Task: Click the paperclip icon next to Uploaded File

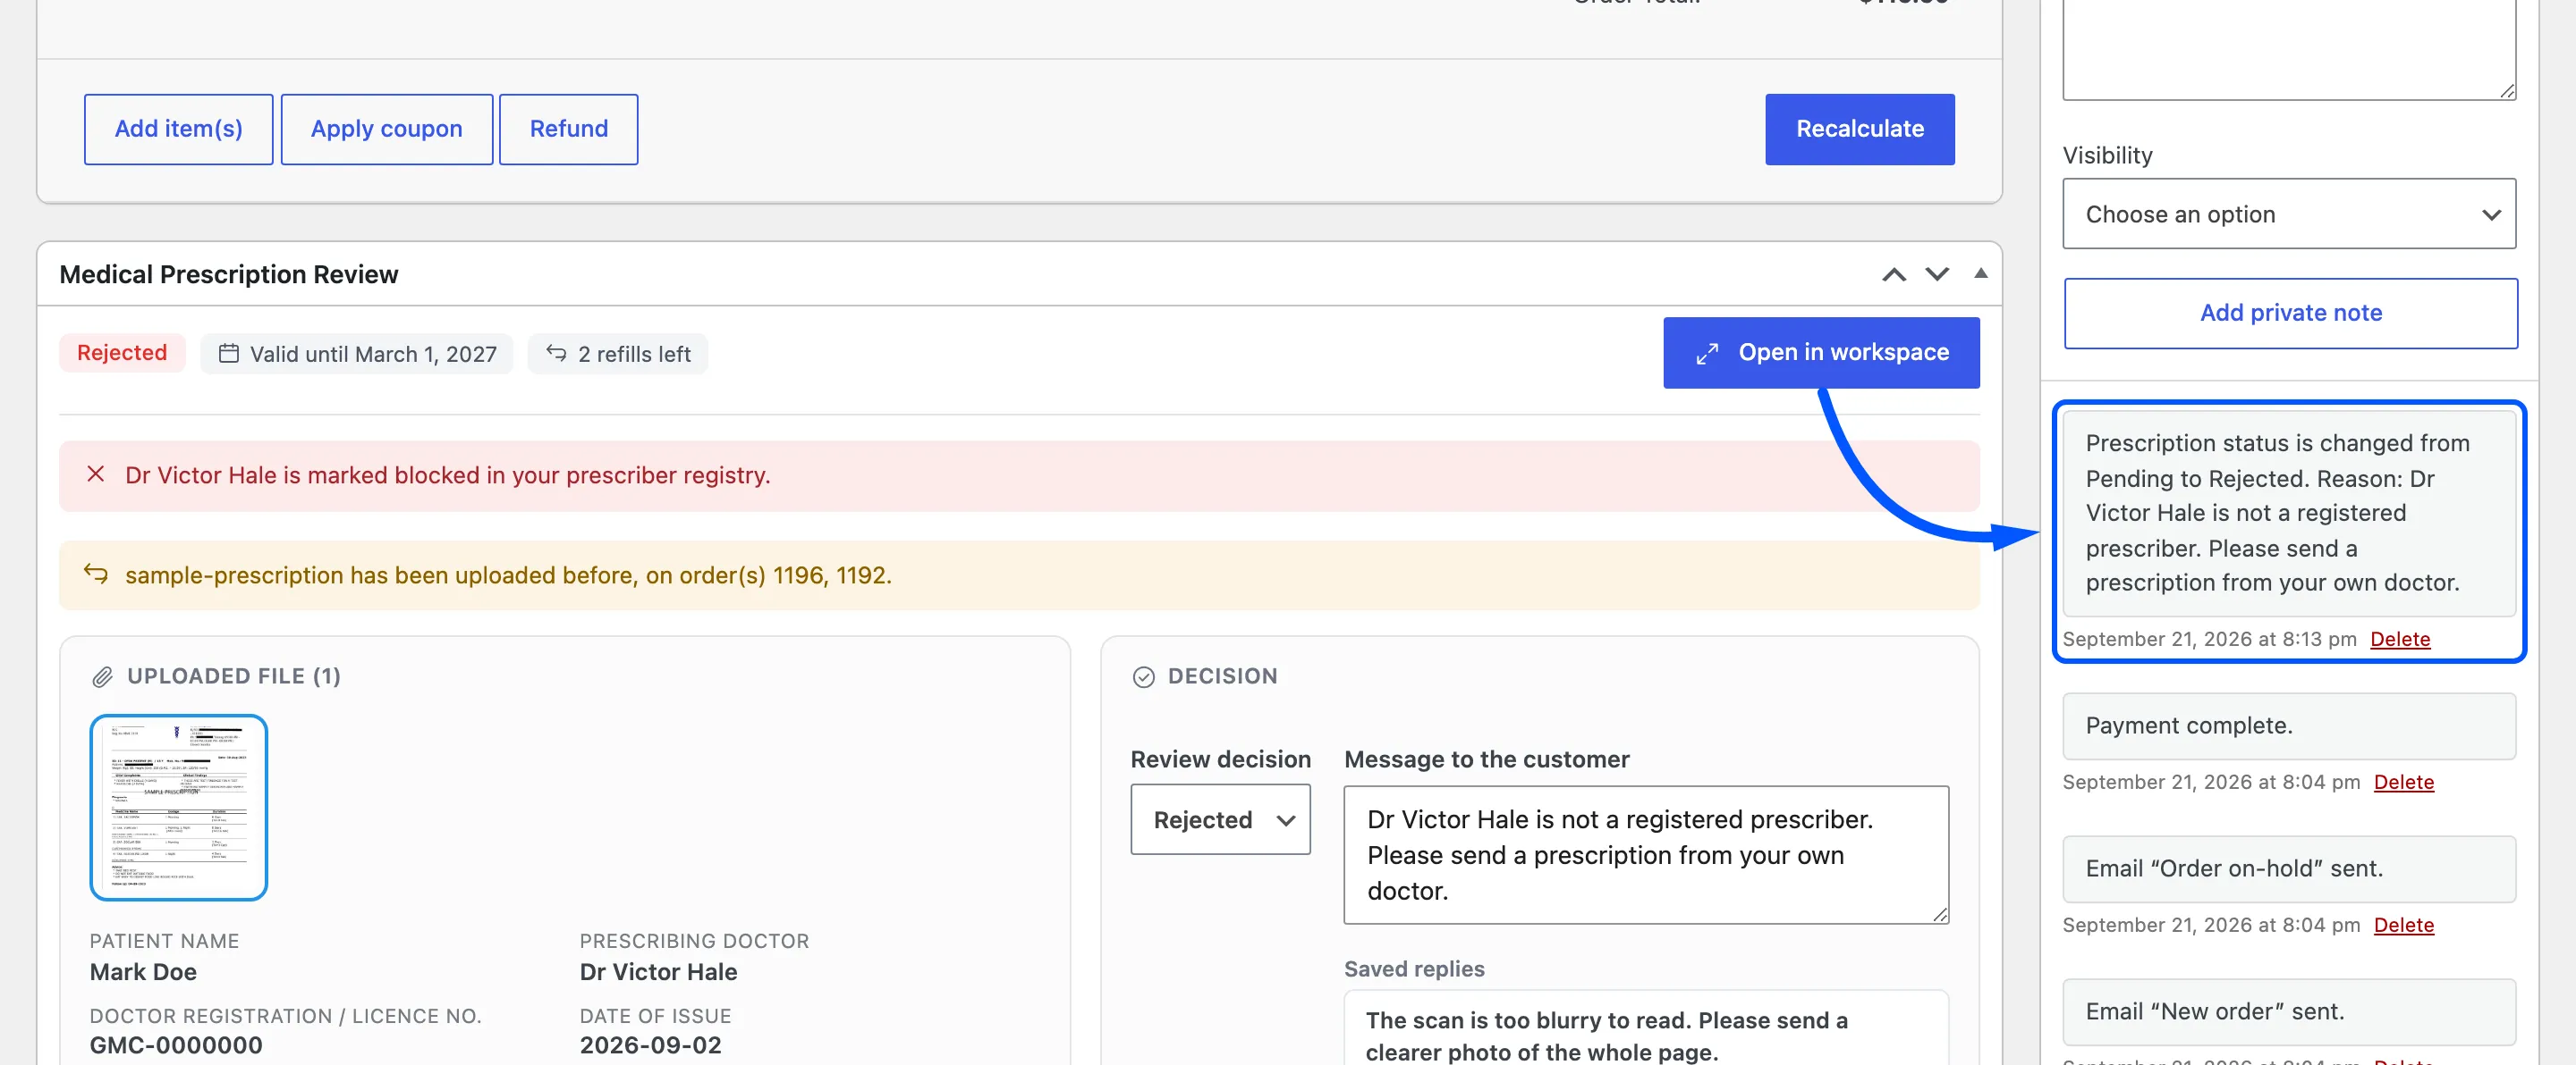Action: pyautogui.click(x=102, y=676)
